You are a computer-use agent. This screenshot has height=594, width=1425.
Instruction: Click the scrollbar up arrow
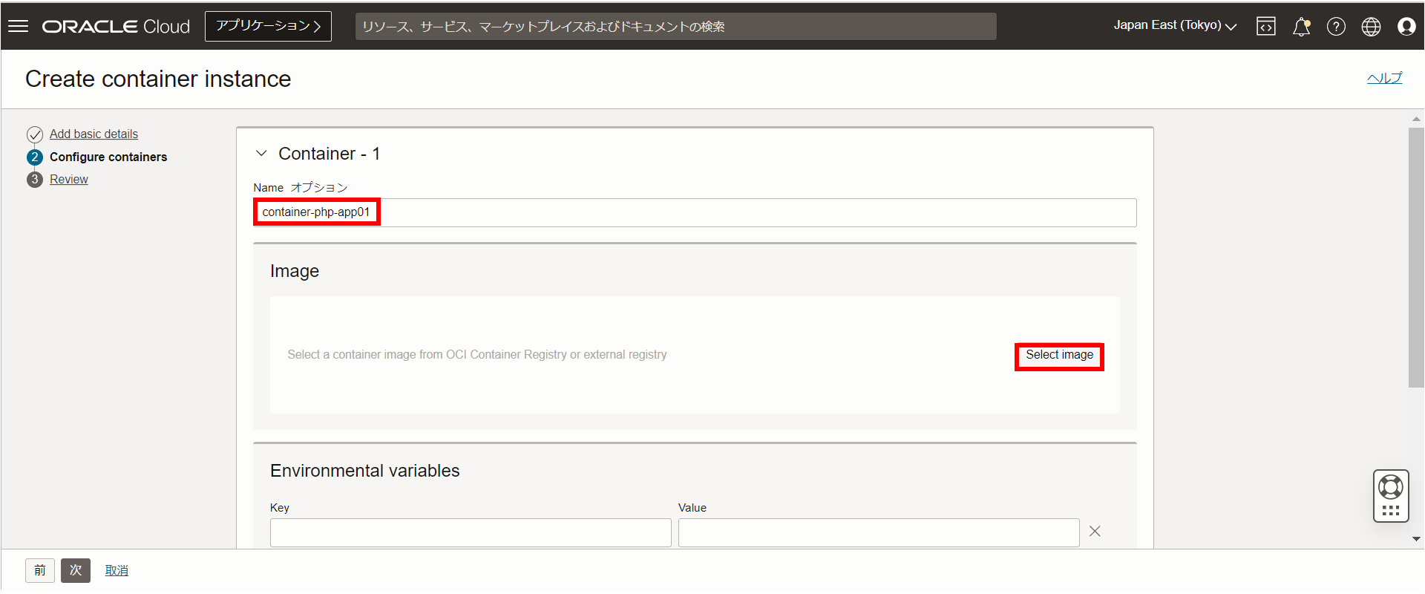pos(1416,119)
